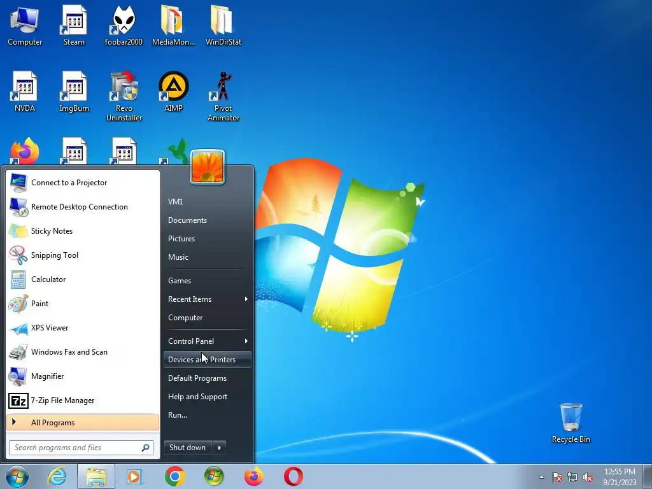The image size is (652, 489).
Task: Click the Shut down button
Action: point(188,448)
